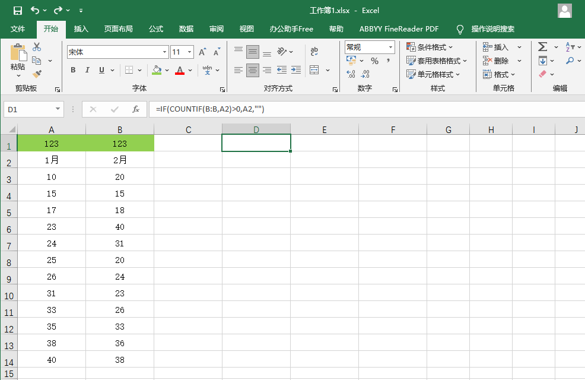
Task: Click the 粘贴 paste button
Action: coord(18,58)
